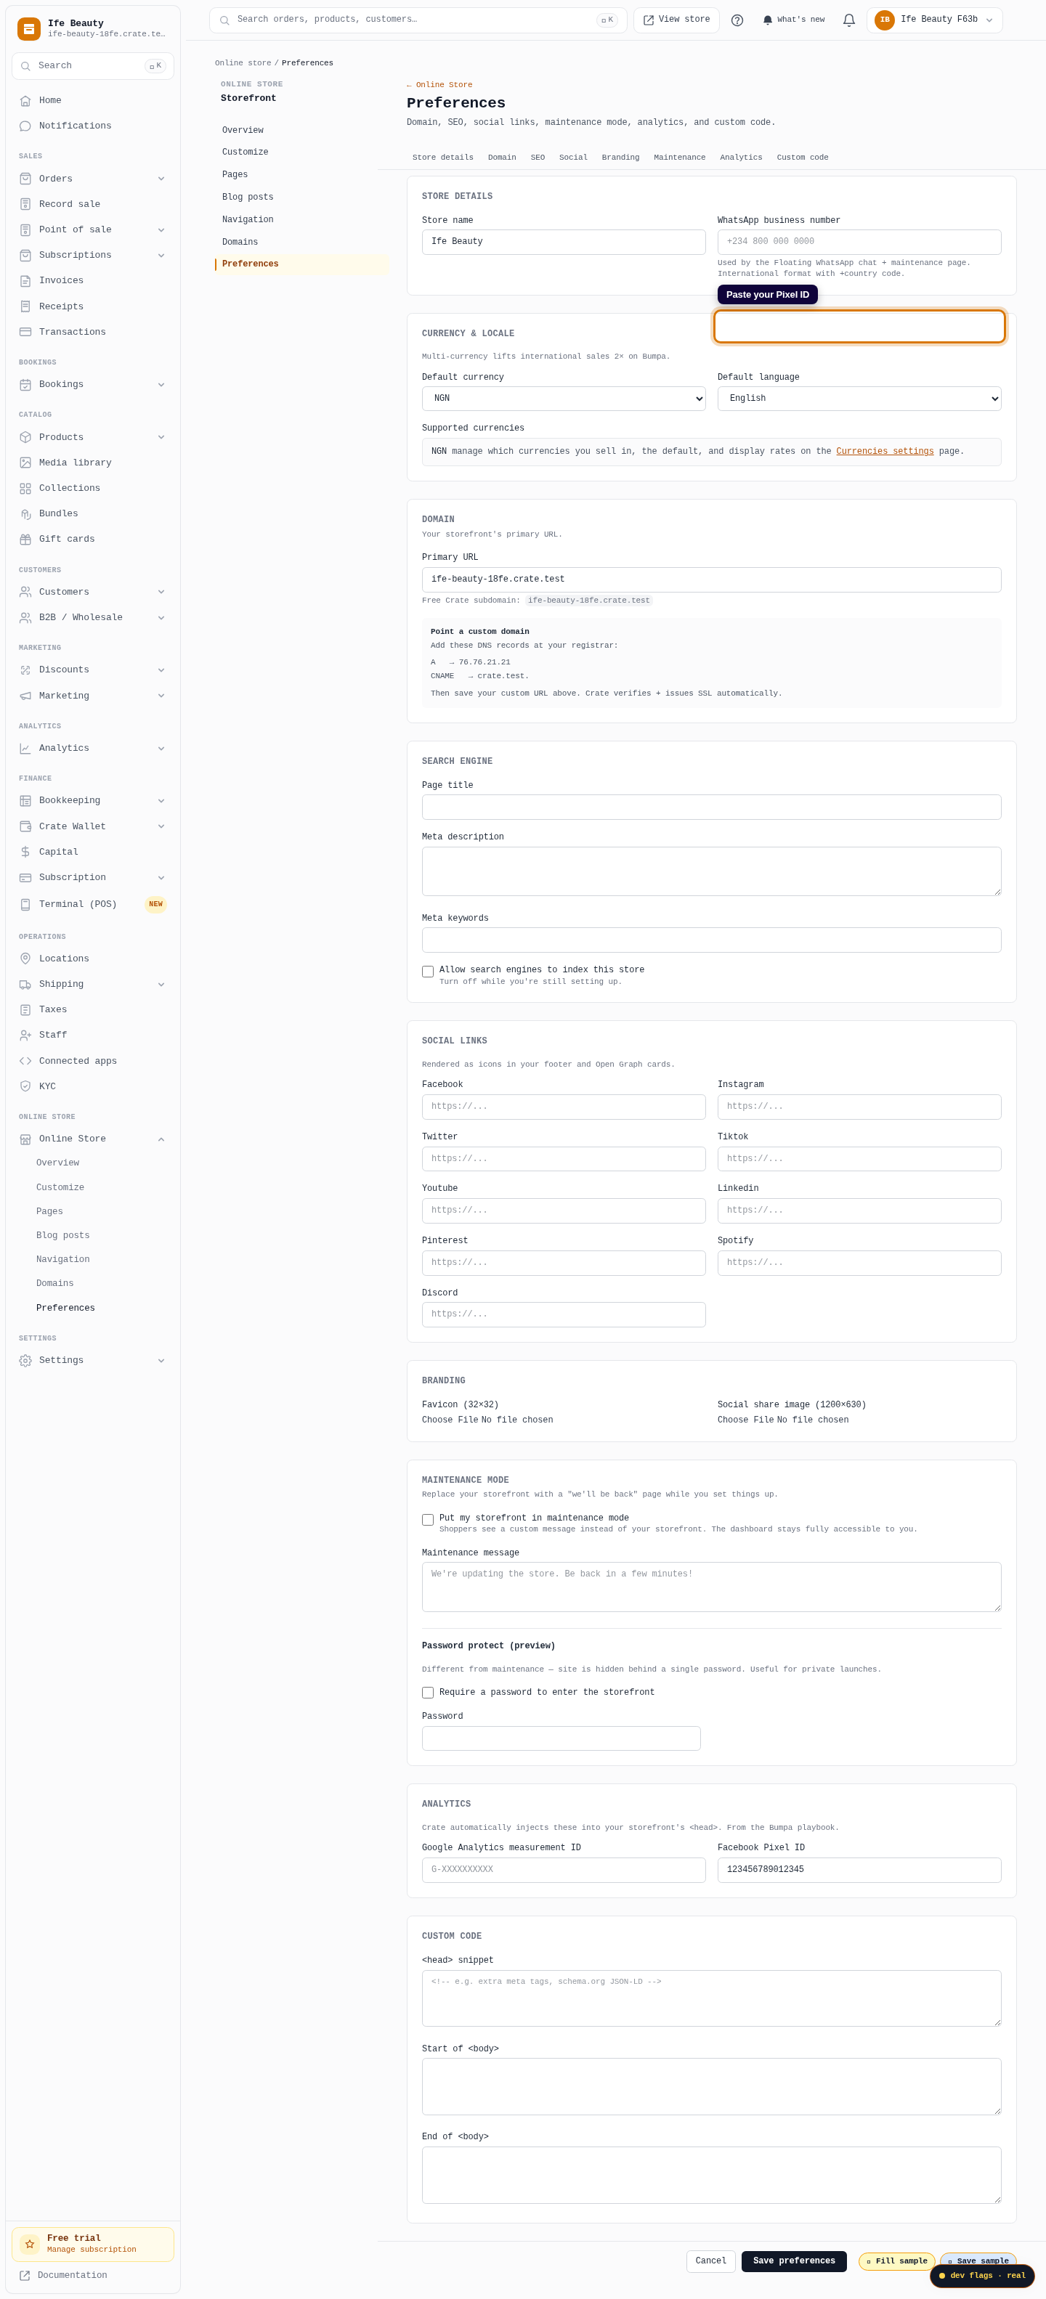Open Notifications chat-bubble icon in sidebar

coord(25,126)
